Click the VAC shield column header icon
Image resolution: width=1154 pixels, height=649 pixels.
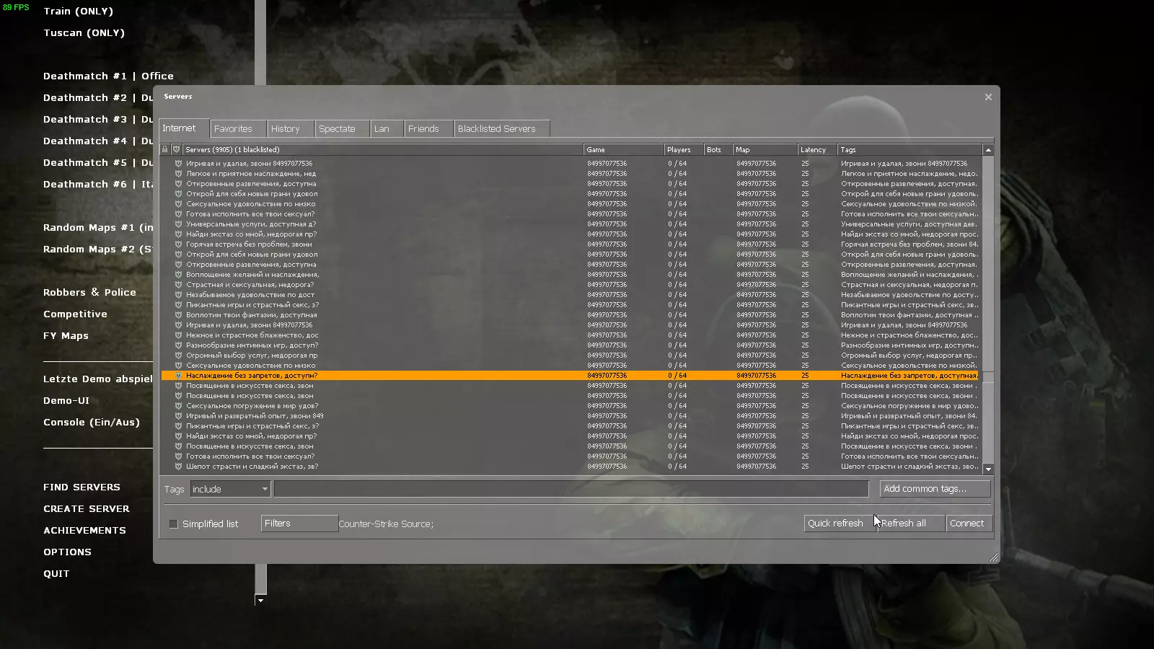point(176,150)
